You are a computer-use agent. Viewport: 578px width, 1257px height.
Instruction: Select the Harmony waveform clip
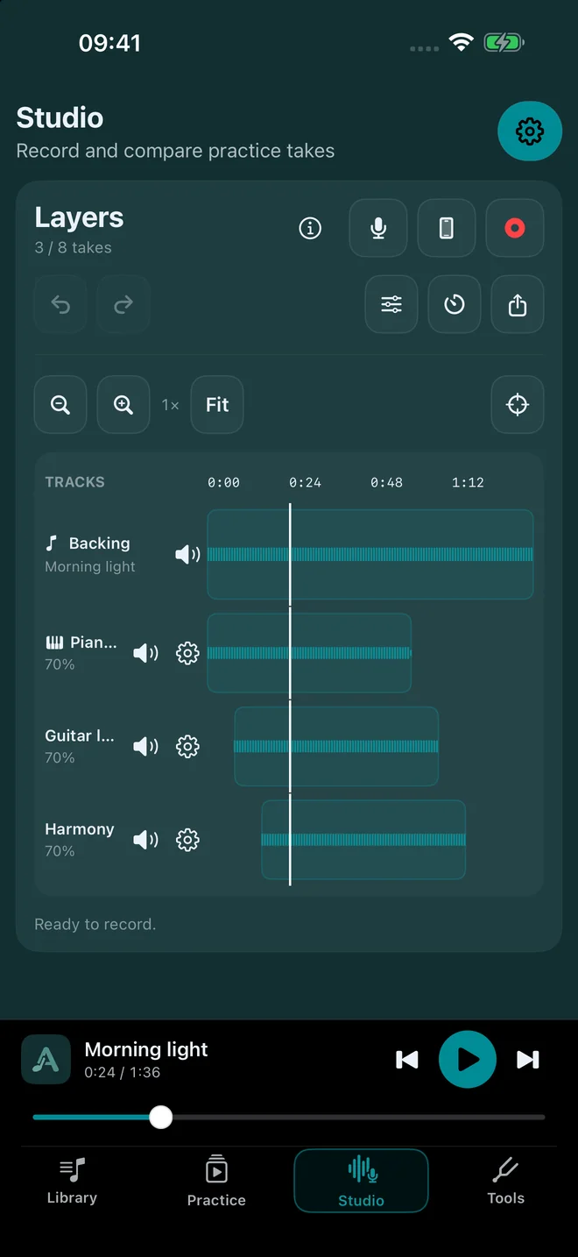(x=363, y=840)
